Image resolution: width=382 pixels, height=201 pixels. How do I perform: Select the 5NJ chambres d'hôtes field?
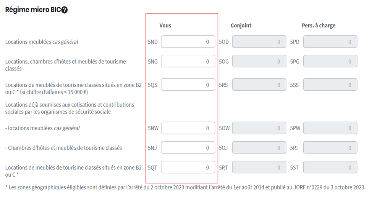point(188,148)
